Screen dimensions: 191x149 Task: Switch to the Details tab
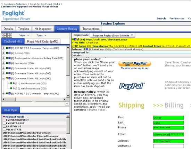click(8, 29)
